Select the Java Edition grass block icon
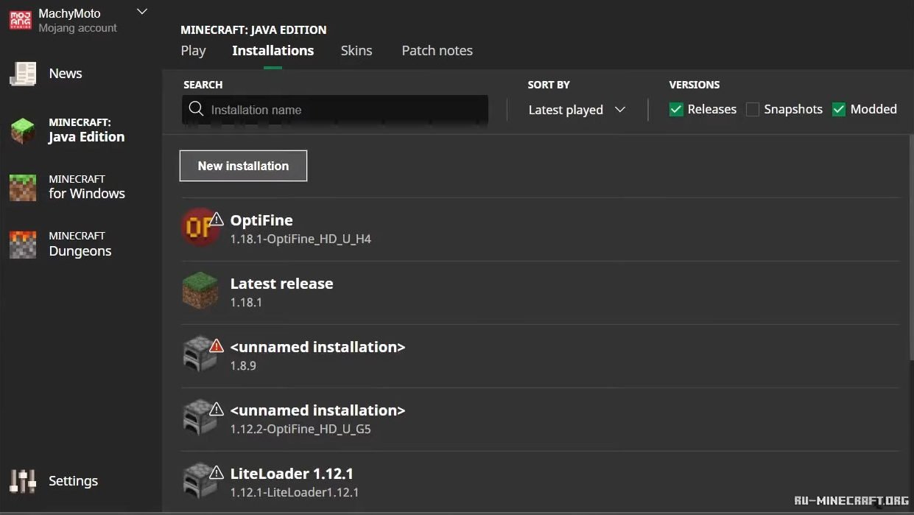 point(23,130)
